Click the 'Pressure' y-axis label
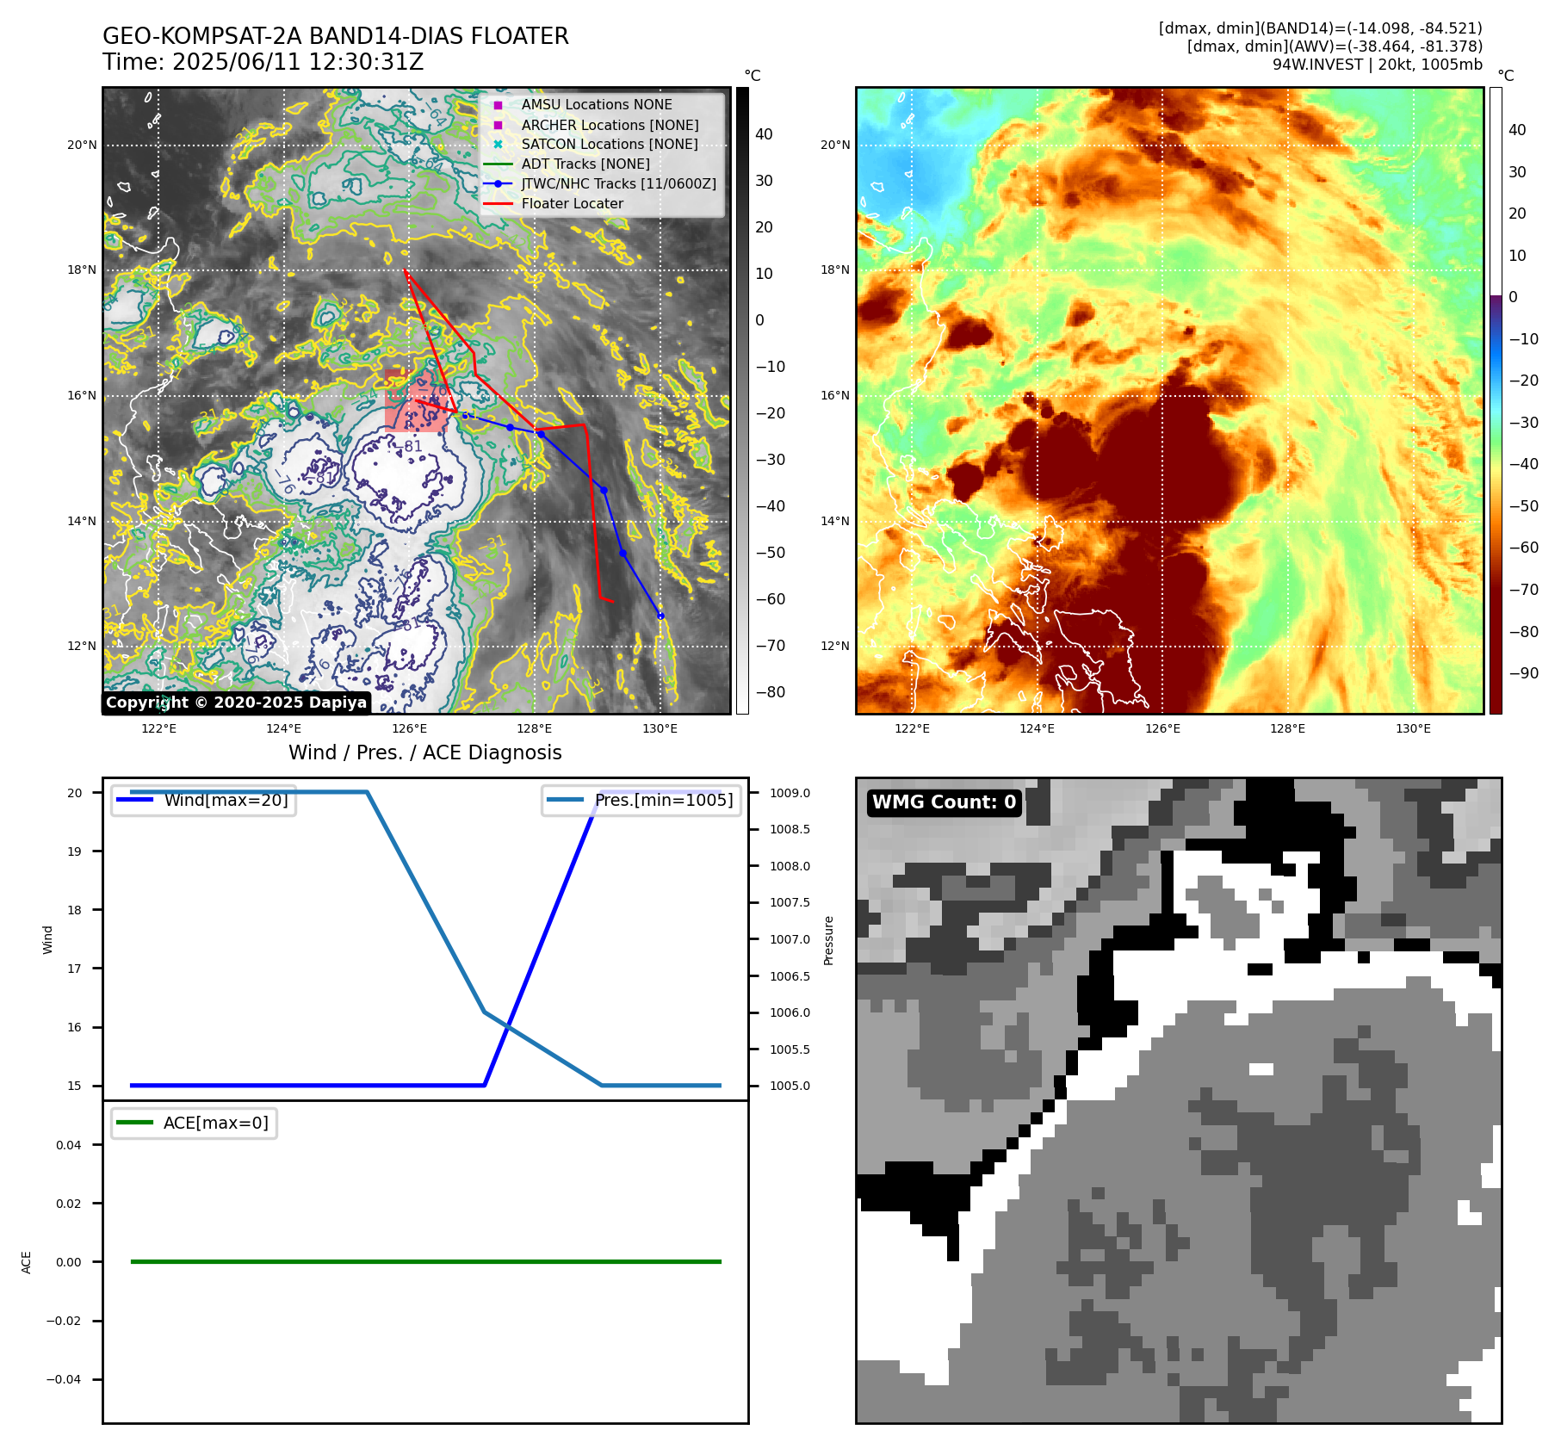1561x1455 pixels. click(828, 940)
